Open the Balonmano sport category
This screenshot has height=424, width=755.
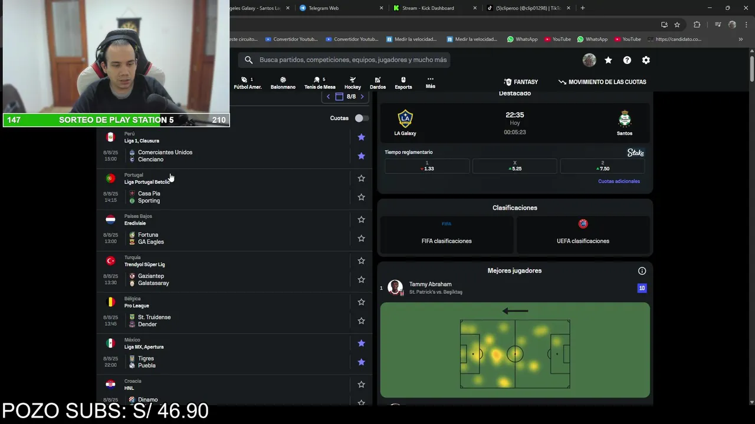pos(283,83)
